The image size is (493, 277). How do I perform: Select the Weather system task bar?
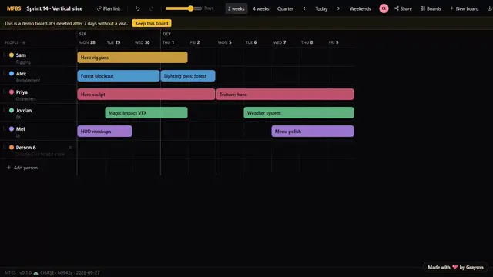pyautogui.click(x=299, y=113)
